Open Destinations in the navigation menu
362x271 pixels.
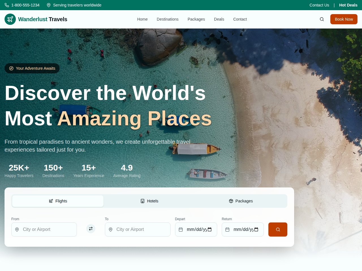coord(167,19)
